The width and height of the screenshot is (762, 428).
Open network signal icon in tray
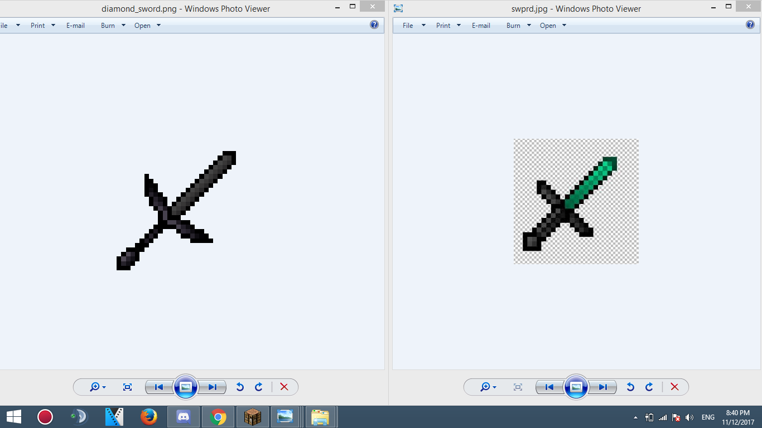pyautogui.click(x=663, y=417)
